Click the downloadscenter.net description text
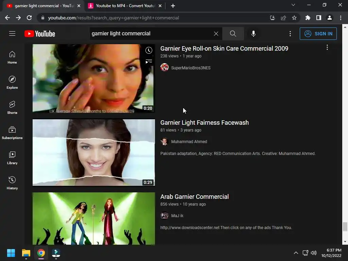Viewport: 348px width, 261px height. (226, 228)
